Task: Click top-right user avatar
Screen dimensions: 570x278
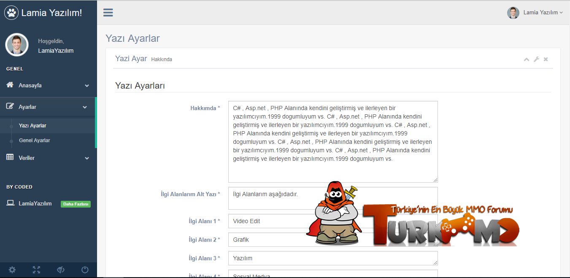Action: tap(513, 13)
